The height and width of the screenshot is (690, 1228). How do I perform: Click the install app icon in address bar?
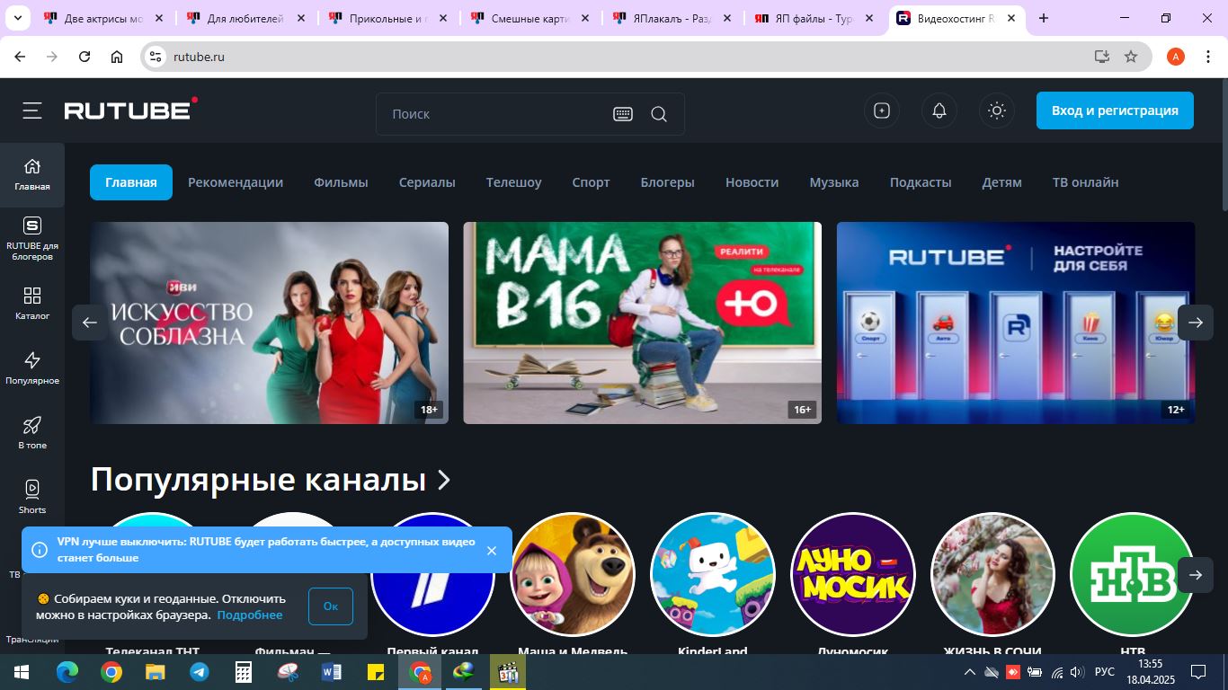(x=1101, y=57)
